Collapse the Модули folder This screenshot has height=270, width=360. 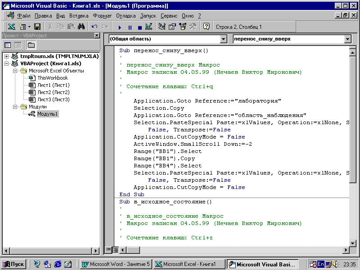tap(15, 107)
